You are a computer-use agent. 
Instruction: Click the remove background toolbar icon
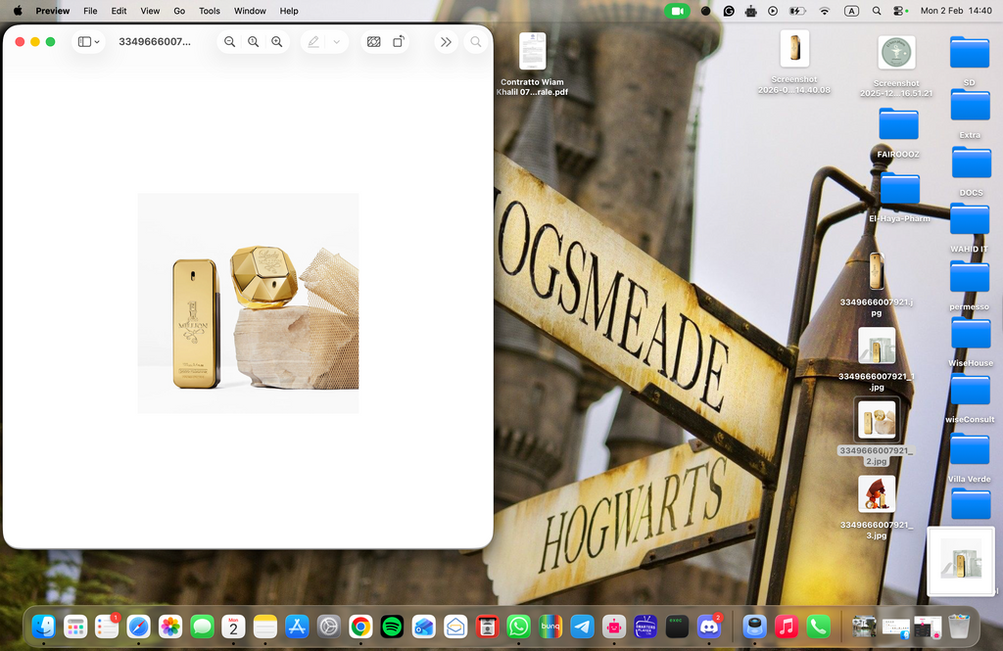point(373,42)
